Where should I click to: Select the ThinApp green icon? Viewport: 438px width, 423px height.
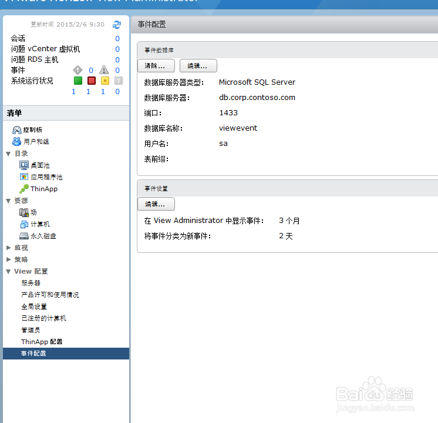[x=24, y=189]
